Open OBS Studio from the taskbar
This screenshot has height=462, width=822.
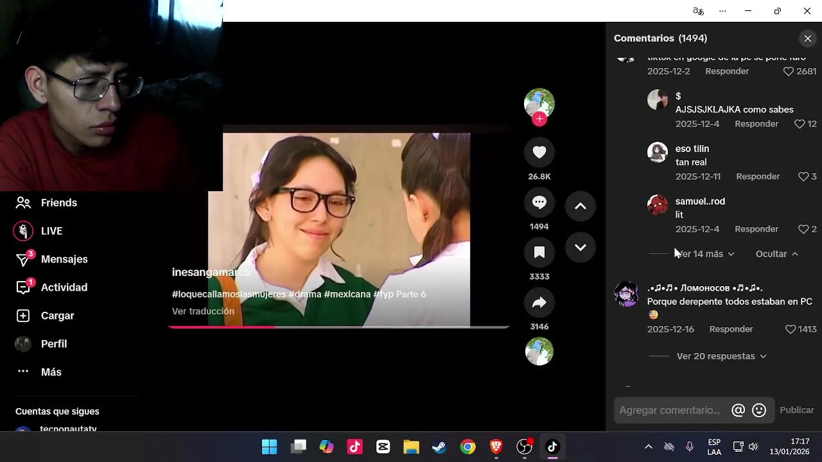[x=525, y=447]
